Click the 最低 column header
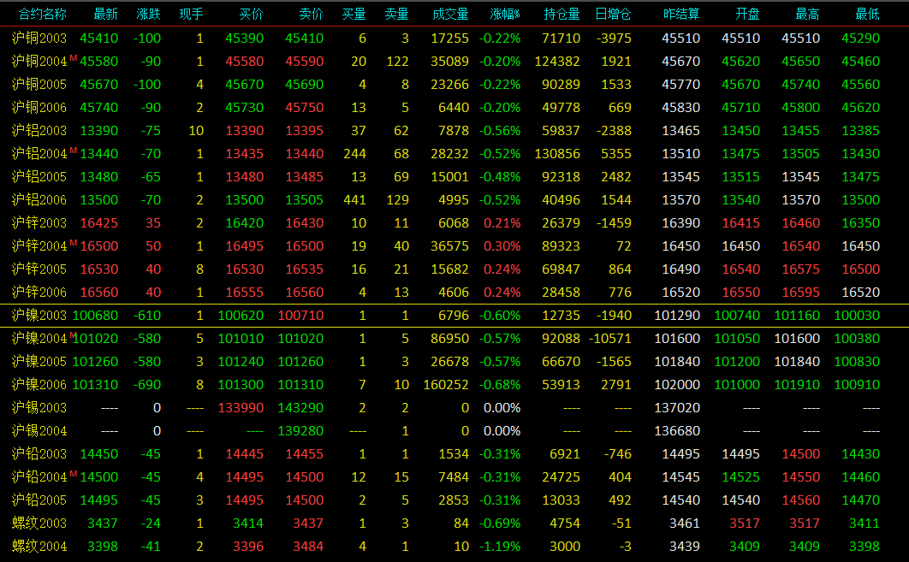909x562 pixels. click(867, 14)
